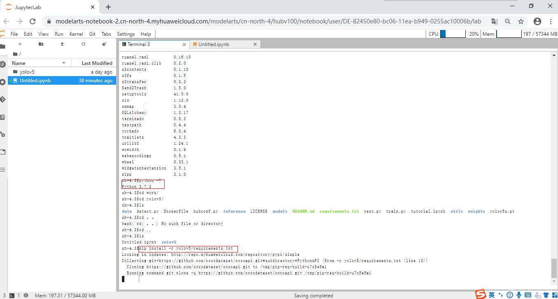Click the microphone icon in the IME toolbar

click(518, 295)
